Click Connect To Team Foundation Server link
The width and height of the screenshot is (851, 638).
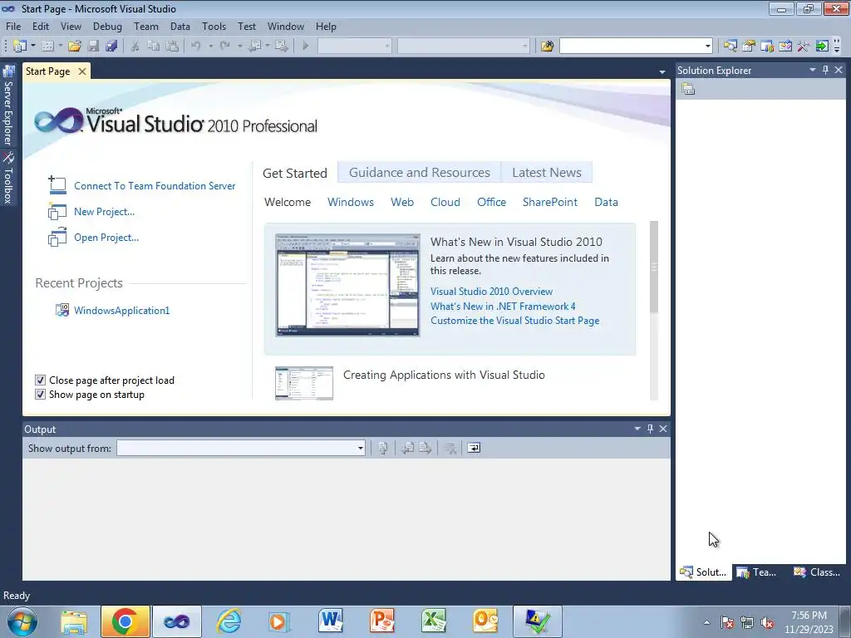click(x=155, y=185)
